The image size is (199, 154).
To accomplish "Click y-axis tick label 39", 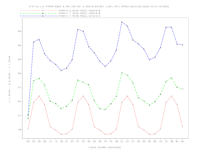I will click(x=19, y=31).
